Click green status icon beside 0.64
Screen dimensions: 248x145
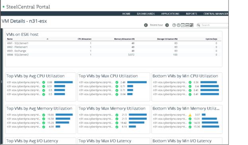click(117, 95)
